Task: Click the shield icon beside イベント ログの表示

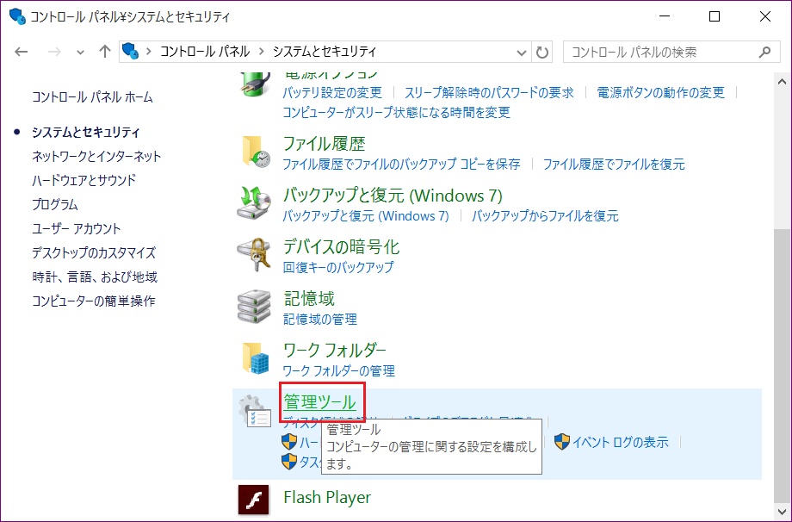Action: click(561, 442)
